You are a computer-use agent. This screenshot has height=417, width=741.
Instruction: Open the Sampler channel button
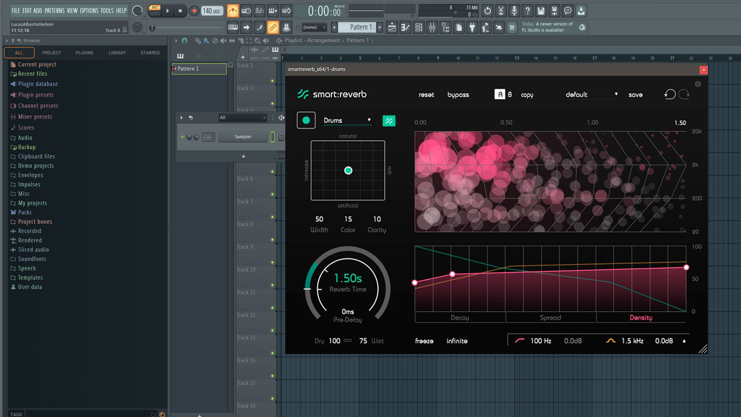pos(243,137)
